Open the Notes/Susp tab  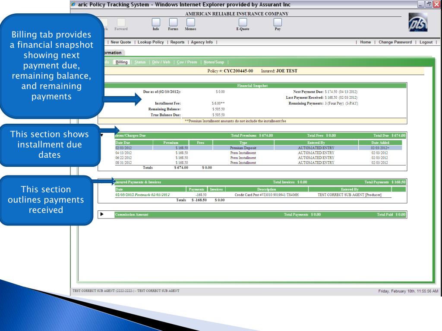214,62
